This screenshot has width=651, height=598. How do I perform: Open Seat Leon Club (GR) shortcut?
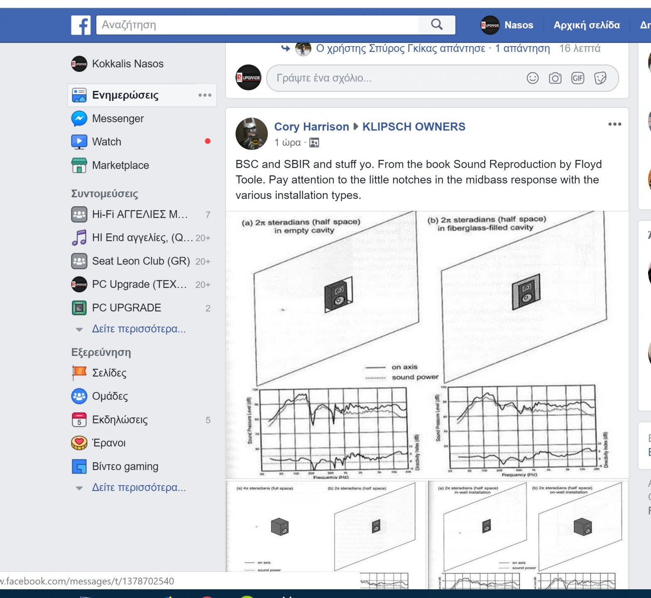tap(141, 261)
